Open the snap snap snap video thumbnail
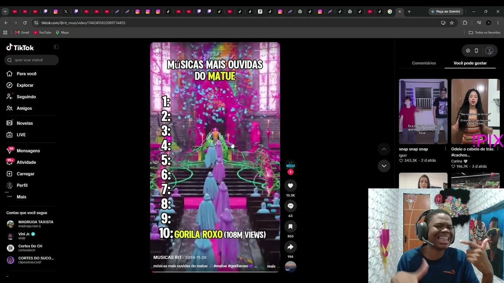The width and height of the screenshot is (504, 283). [423, 112]
